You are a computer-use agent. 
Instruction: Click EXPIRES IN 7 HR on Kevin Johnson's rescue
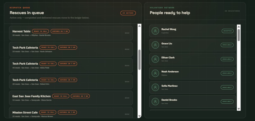click(x=68, y=47)
